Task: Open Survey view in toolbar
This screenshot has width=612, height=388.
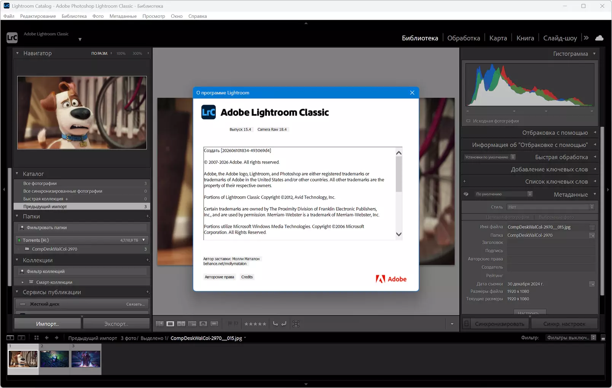Action: point(192,324)
